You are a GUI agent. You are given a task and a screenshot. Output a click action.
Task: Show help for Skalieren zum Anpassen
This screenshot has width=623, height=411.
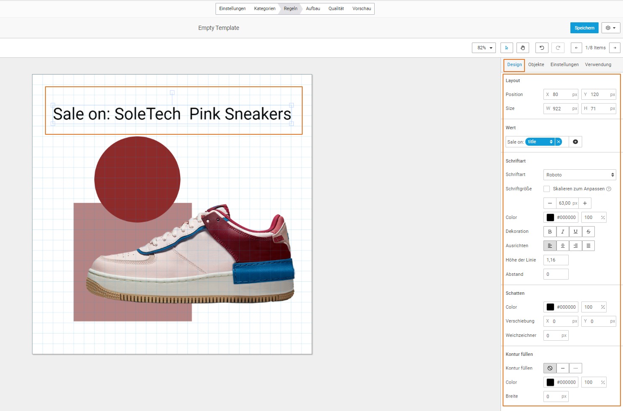point(609,189)
